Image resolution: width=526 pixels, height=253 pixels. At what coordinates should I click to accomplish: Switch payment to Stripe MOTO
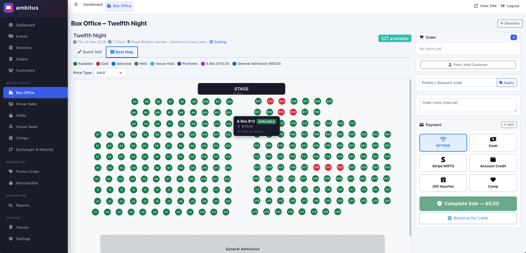coord(443,163)
